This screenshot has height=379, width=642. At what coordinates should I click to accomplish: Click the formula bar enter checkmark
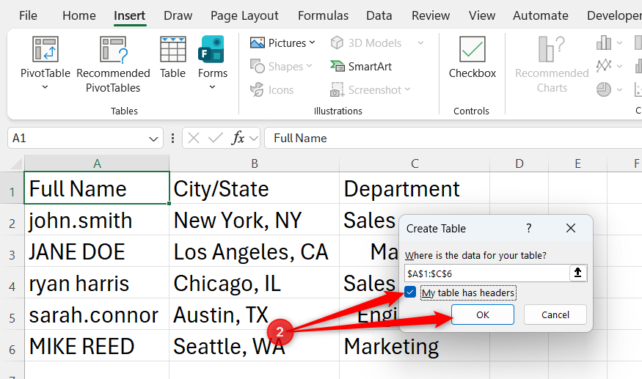pos(216,139)
